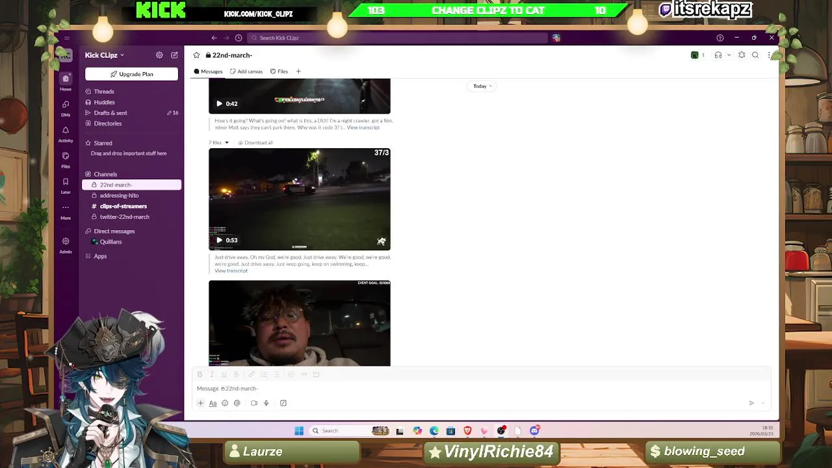Switch to the Files tab
Screen dimensions: 832x468
coord(279,71)
